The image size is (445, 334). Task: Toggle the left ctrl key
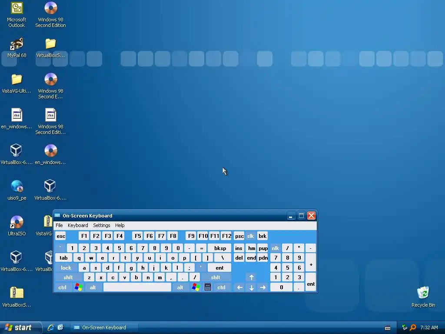pos(63,287)
